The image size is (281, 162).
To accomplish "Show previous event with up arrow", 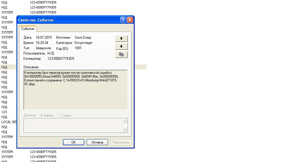I will (121, 38).
